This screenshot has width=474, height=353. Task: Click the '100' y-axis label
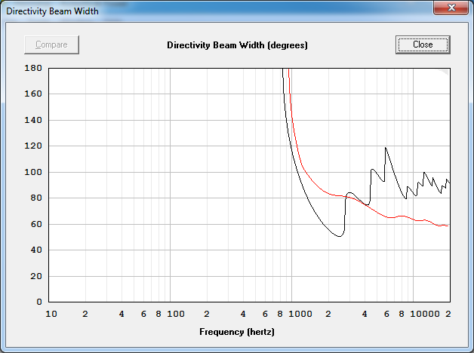[33, 172]
